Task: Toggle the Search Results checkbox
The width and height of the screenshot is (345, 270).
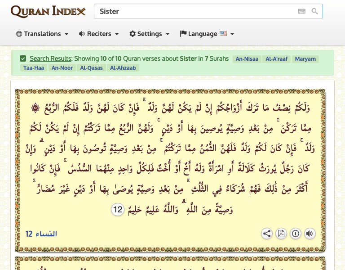Action: 23,58
